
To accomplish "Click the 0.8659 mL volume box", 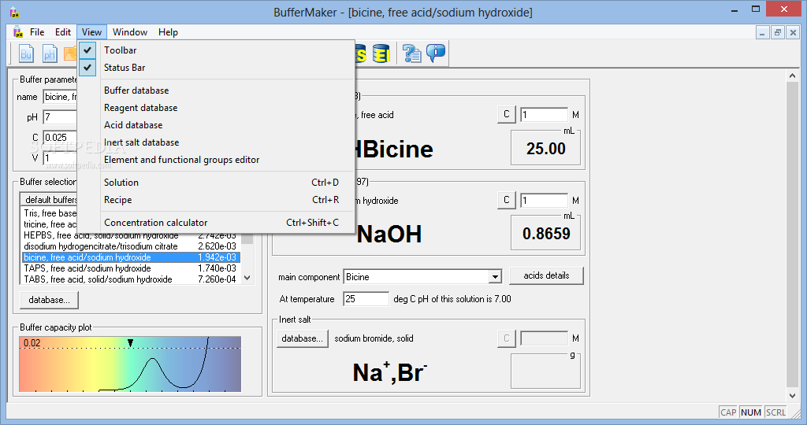I will (x=545, y=234).
